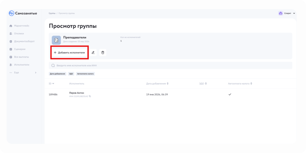
Task: Click the search magnifier icon
Action: coord(53,65)
